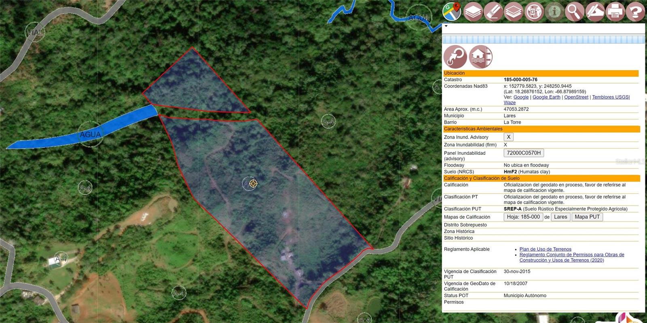The width and height of the screenshot is (647, 323).
Task: Open flood panel 72000C0570H
Action: (x=524, y=153)
